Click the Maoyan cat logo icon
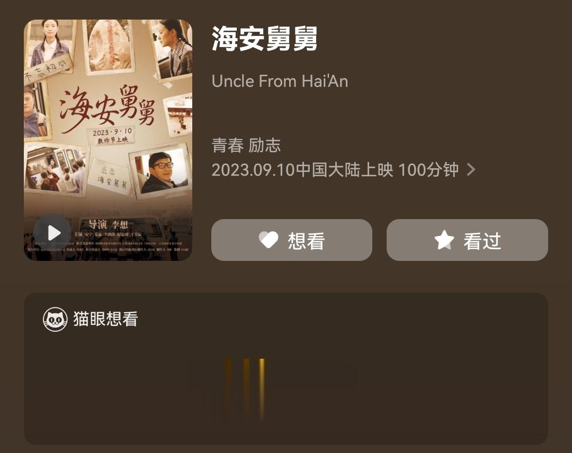Screen dimensions: 572x453 point(55,319)
